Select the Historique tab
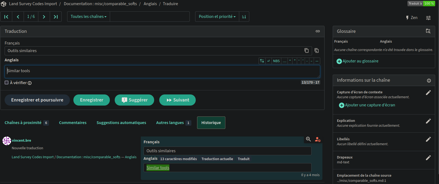This screenshot has height=184, width=439. (x=211, y=123)
